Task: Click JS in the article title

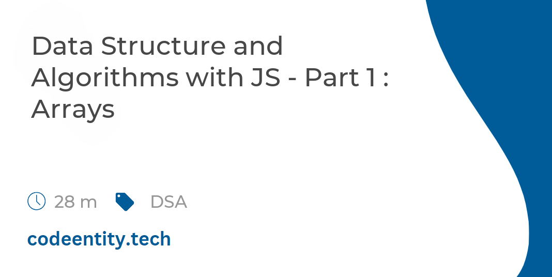Action: [x=266, y=78]
